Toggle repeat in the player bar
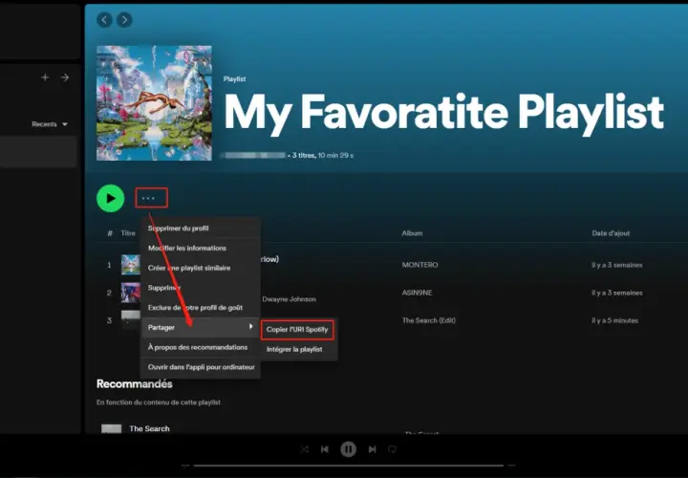Viewport: 688px width, 478px height. click(x=393, y=449)
